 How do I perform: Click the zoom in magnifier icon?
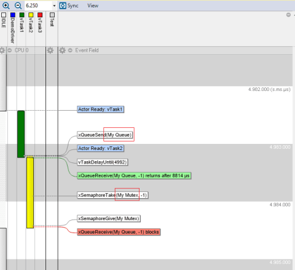6,6
